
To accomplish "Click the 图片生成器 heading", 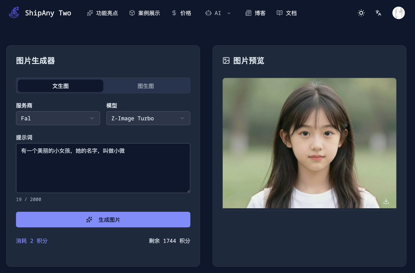I will 36,61.
